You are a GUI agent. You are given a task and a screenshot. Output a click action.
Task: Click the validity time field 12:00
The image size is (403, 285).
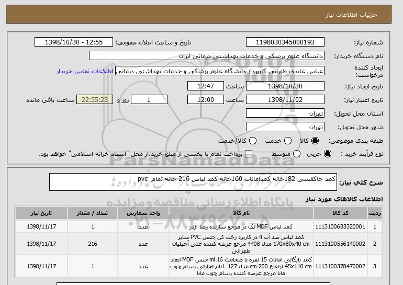(x=206, y=100)
